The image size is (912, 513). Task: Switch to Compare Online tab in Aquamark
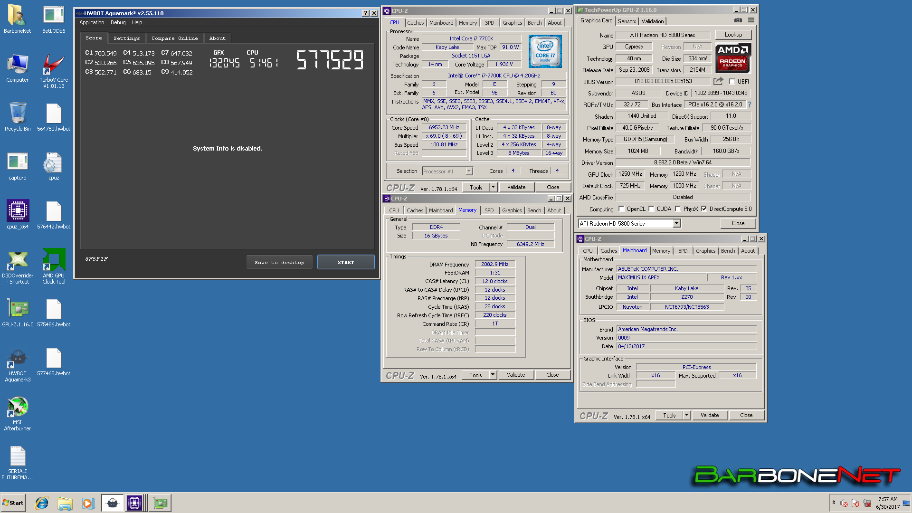click(x=175, y=38)
